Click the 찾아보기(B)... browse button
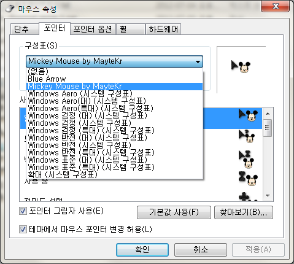Viewport: 294px width, 264px height. 244,212
